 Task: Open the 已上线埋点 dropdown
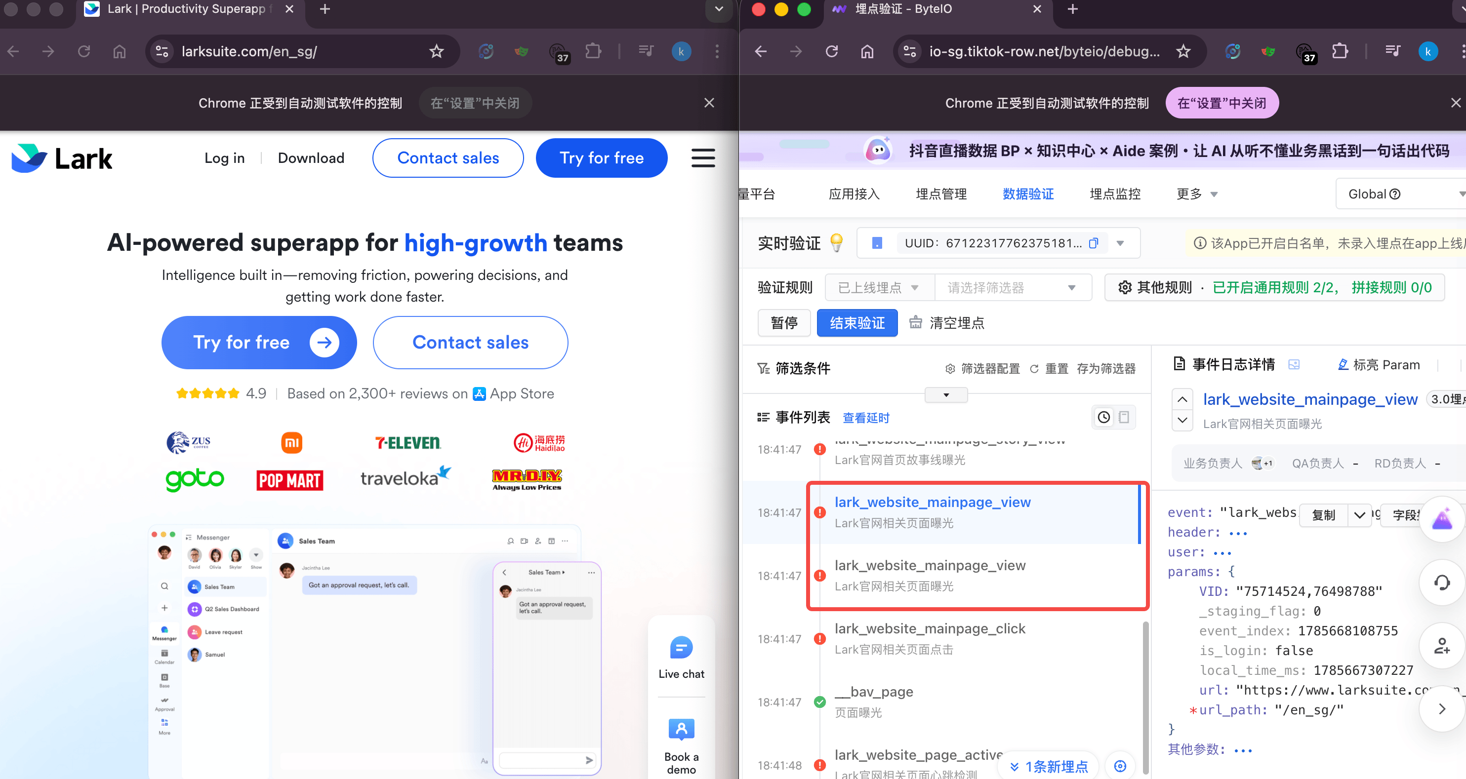[x=880, y=288]
